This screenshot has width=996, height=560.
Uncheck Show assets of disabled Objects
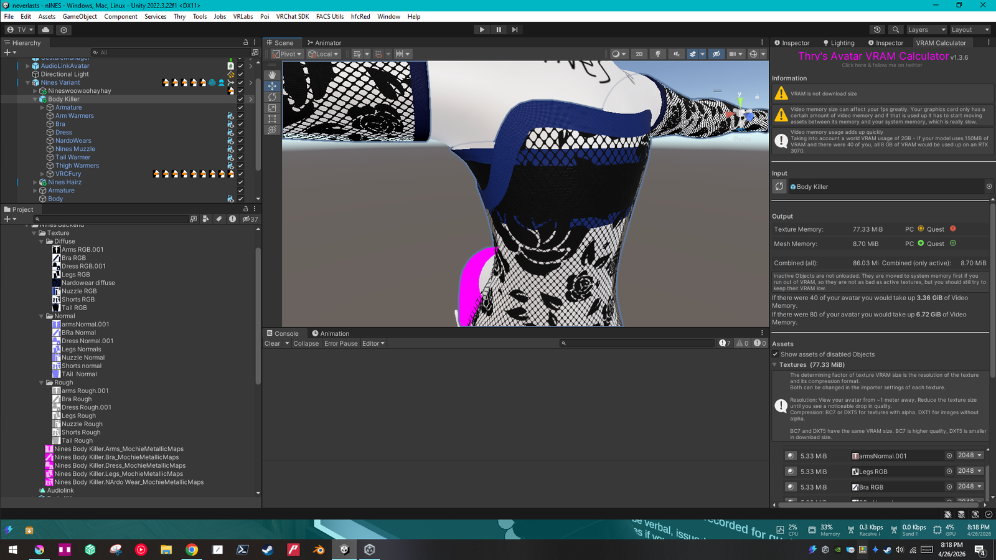tap(776, 354)
